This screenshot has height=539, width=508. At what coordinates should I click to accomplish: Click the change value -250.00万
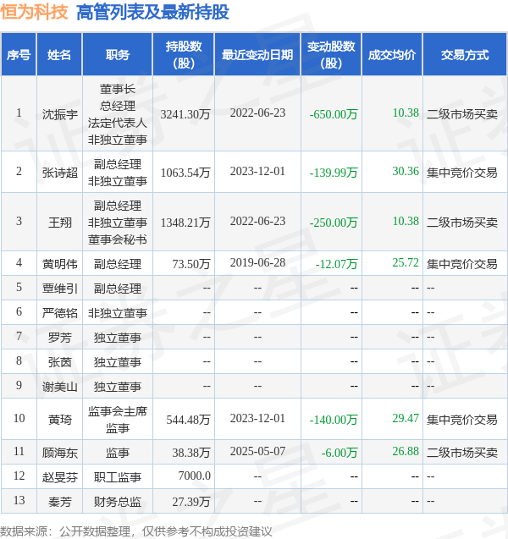334,223
